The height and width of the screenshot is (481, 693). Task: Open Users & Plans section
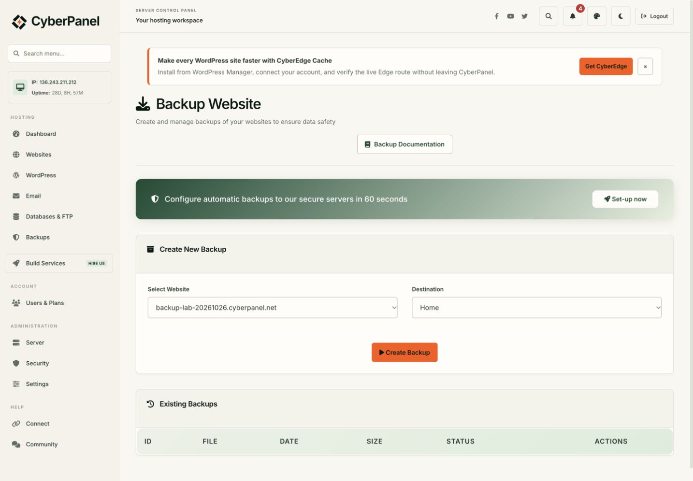(59, 303)
